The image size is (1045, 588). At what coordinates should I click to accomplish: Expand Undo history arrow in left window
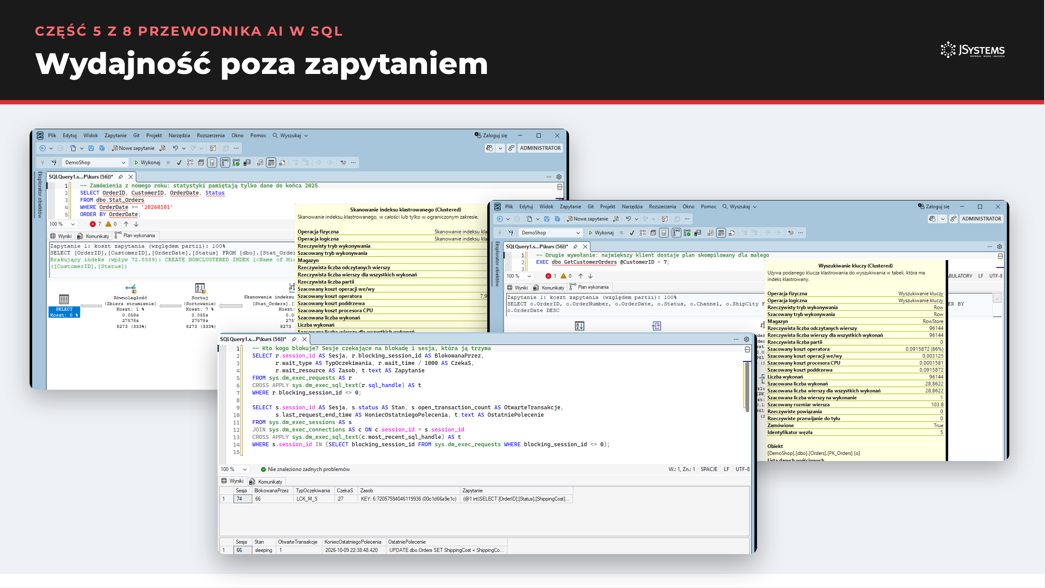pyautogui.click(x=184, y=148)
